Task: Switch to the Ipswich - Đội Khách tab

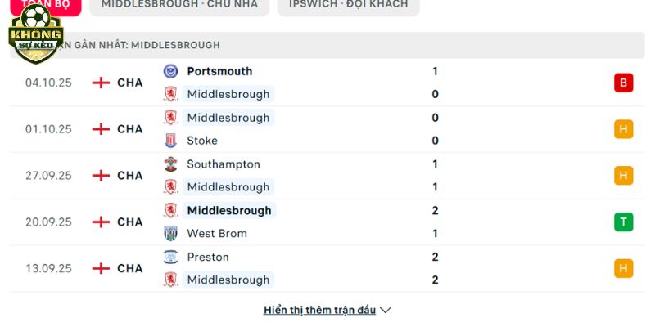Action: point(348,4)
